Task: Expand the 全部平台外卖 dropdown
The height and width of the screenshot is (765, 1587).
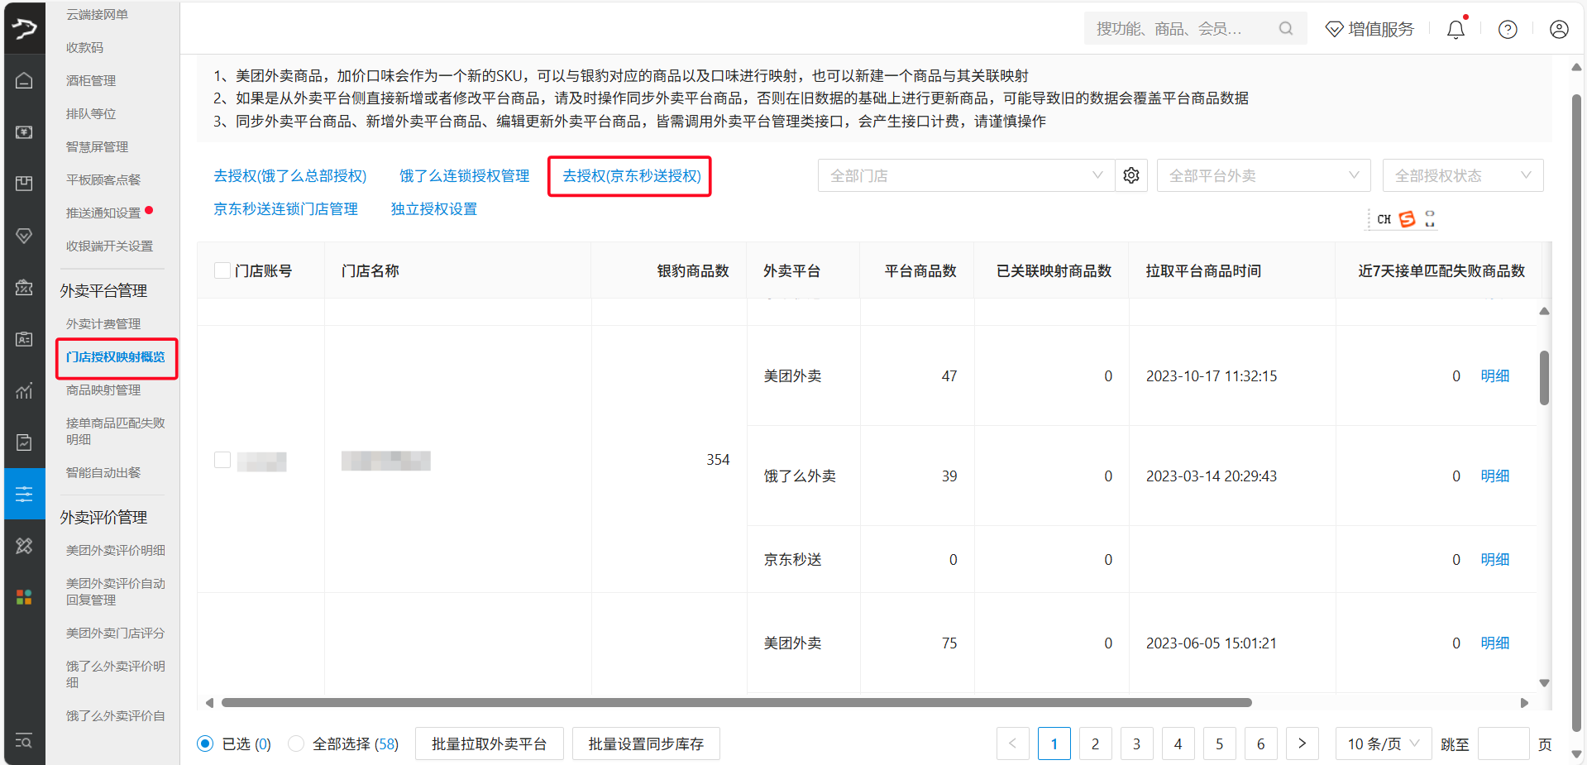Action: 1264,175
